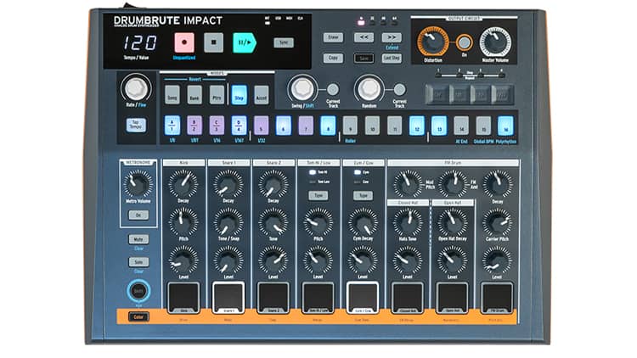
Task: Turn the Snare 2 Tone knob
Action: pos(273,221)
